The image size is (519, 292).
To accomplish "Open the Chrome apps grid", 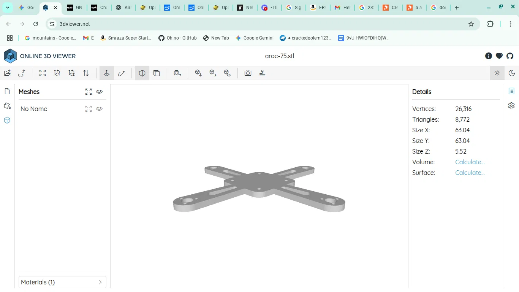I will (x=10, y=38).
